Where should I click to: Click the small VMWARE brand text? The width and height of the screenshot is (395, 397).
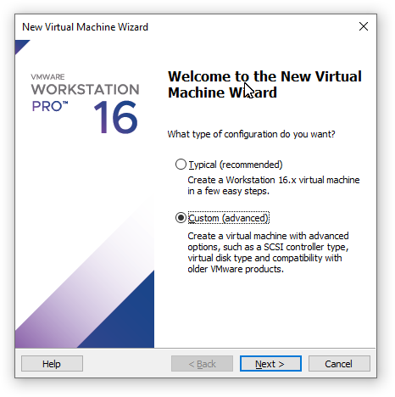pos(47,77)
